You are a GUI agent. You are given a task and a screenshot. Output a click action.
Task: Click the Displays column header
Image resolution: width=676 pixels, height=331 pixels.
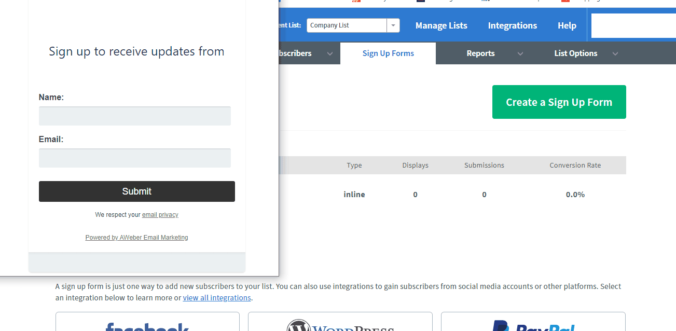tap(416, 165)
